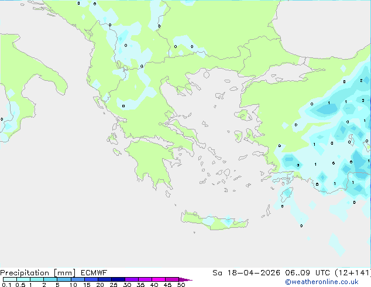Pick the magenta swatch between 40 and 45

159,279
